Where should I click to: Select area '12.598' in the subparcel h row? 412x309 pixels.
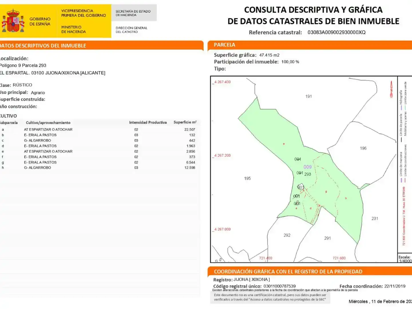click(x=190, y=168)
